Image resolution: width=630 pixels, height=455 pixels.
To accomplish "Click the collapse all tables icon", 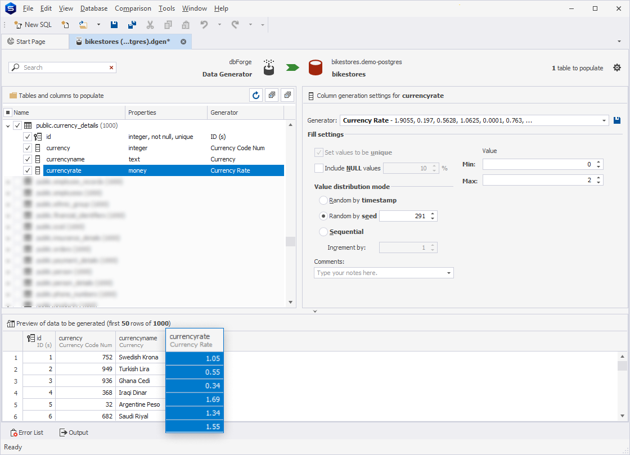I will tap(287, 95).
